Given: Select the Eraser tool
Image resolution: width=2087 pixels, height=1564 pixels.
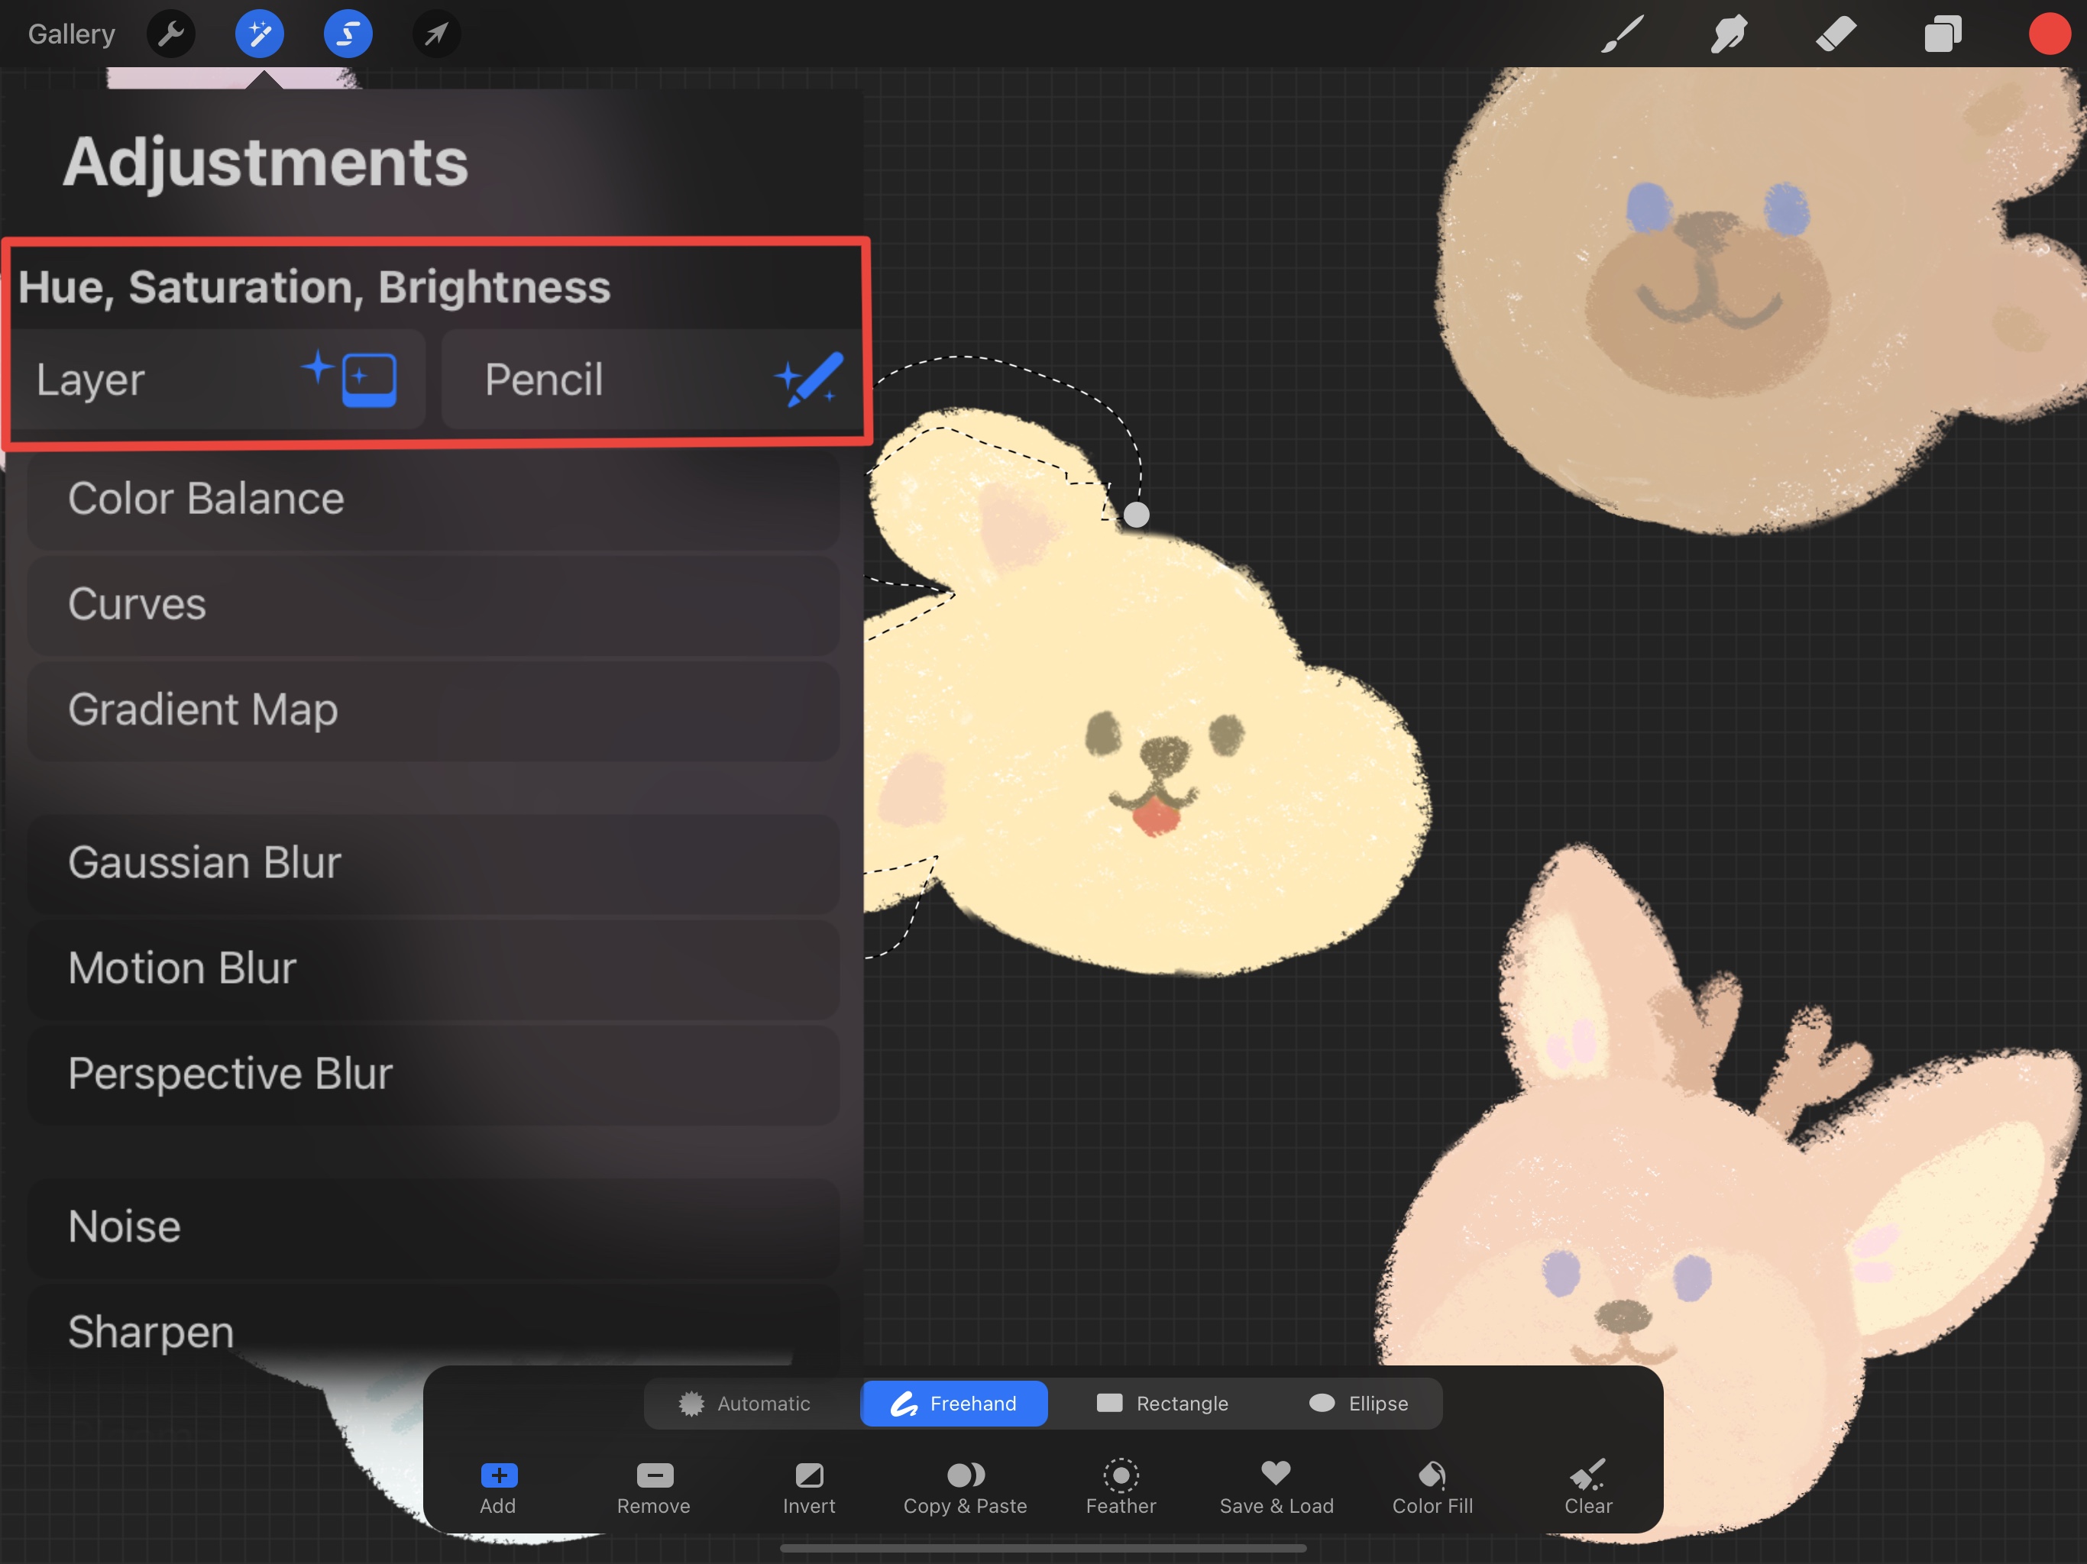Looking at the screenshot, I should [1835, 34].
